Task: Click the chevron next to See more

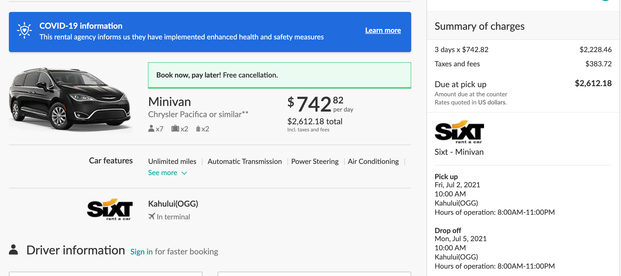Action: click(184, 173)
